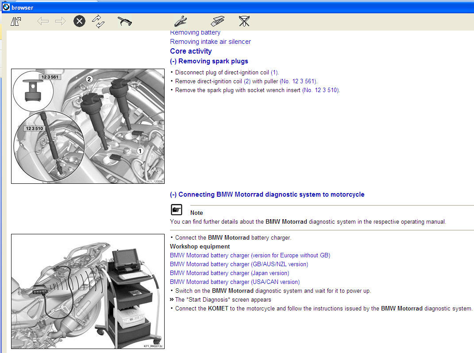Screen dimensions: 474x353
Task: Open battery charger GB/AUS/NZL version link
Action: coord(239,264)
